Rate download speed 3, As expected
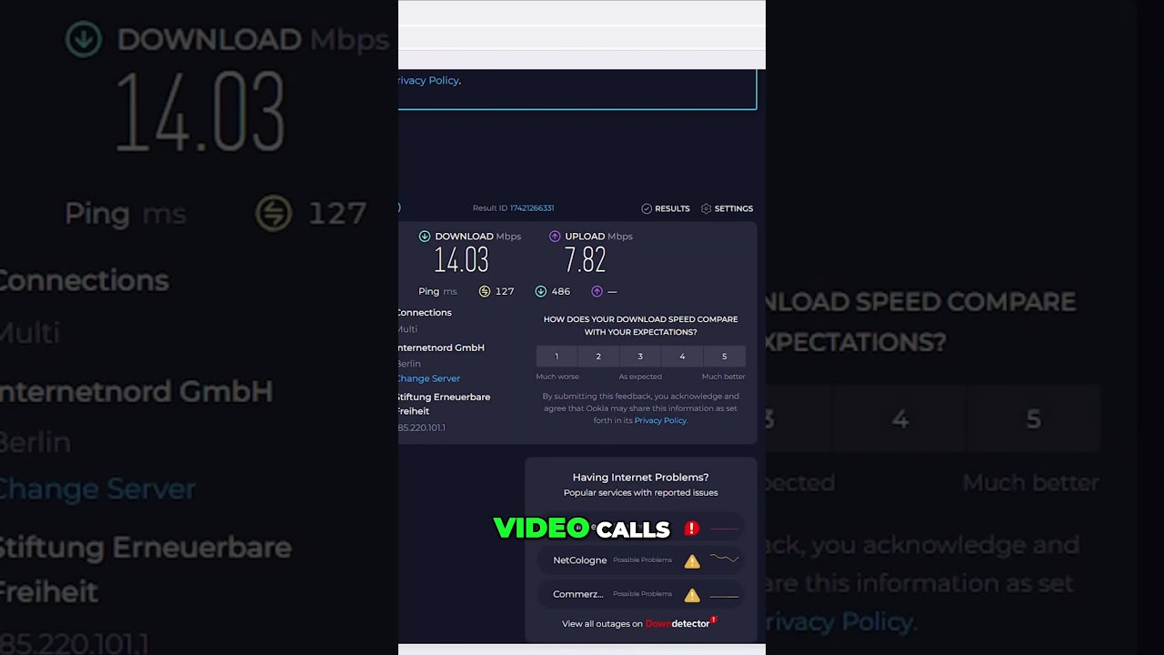Viewport: 1164px width, 655px height. (640, 357)
